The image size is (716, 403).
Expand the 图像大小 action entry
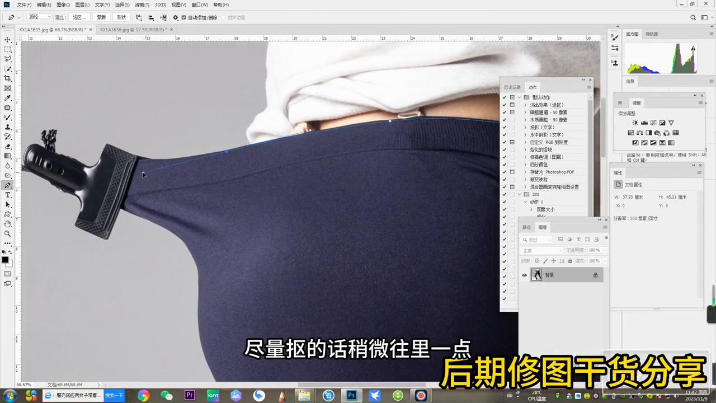pos(531,209)
